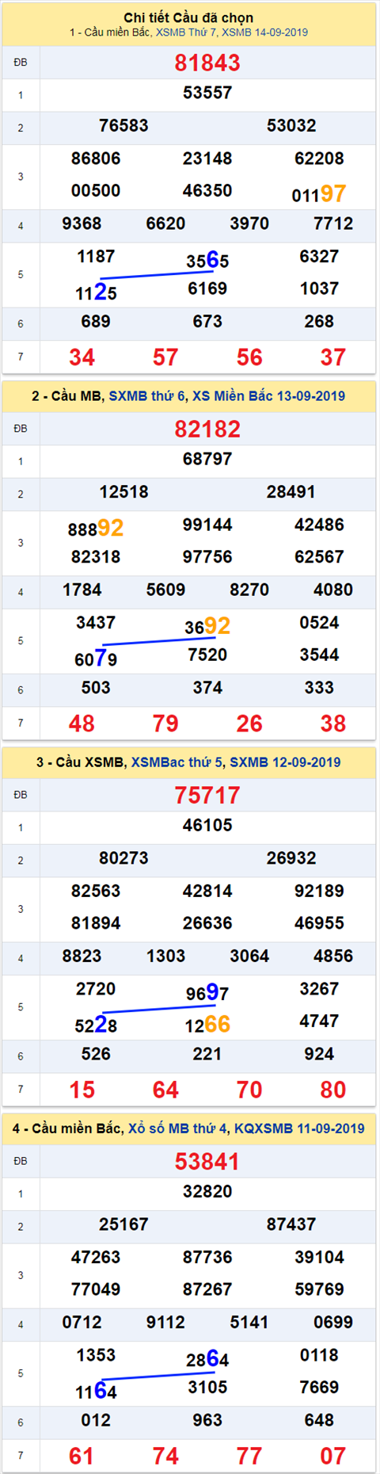Click sixth prize number 963
Image resolution: width=380 pixels, height=1474 pixels.
207,1420
